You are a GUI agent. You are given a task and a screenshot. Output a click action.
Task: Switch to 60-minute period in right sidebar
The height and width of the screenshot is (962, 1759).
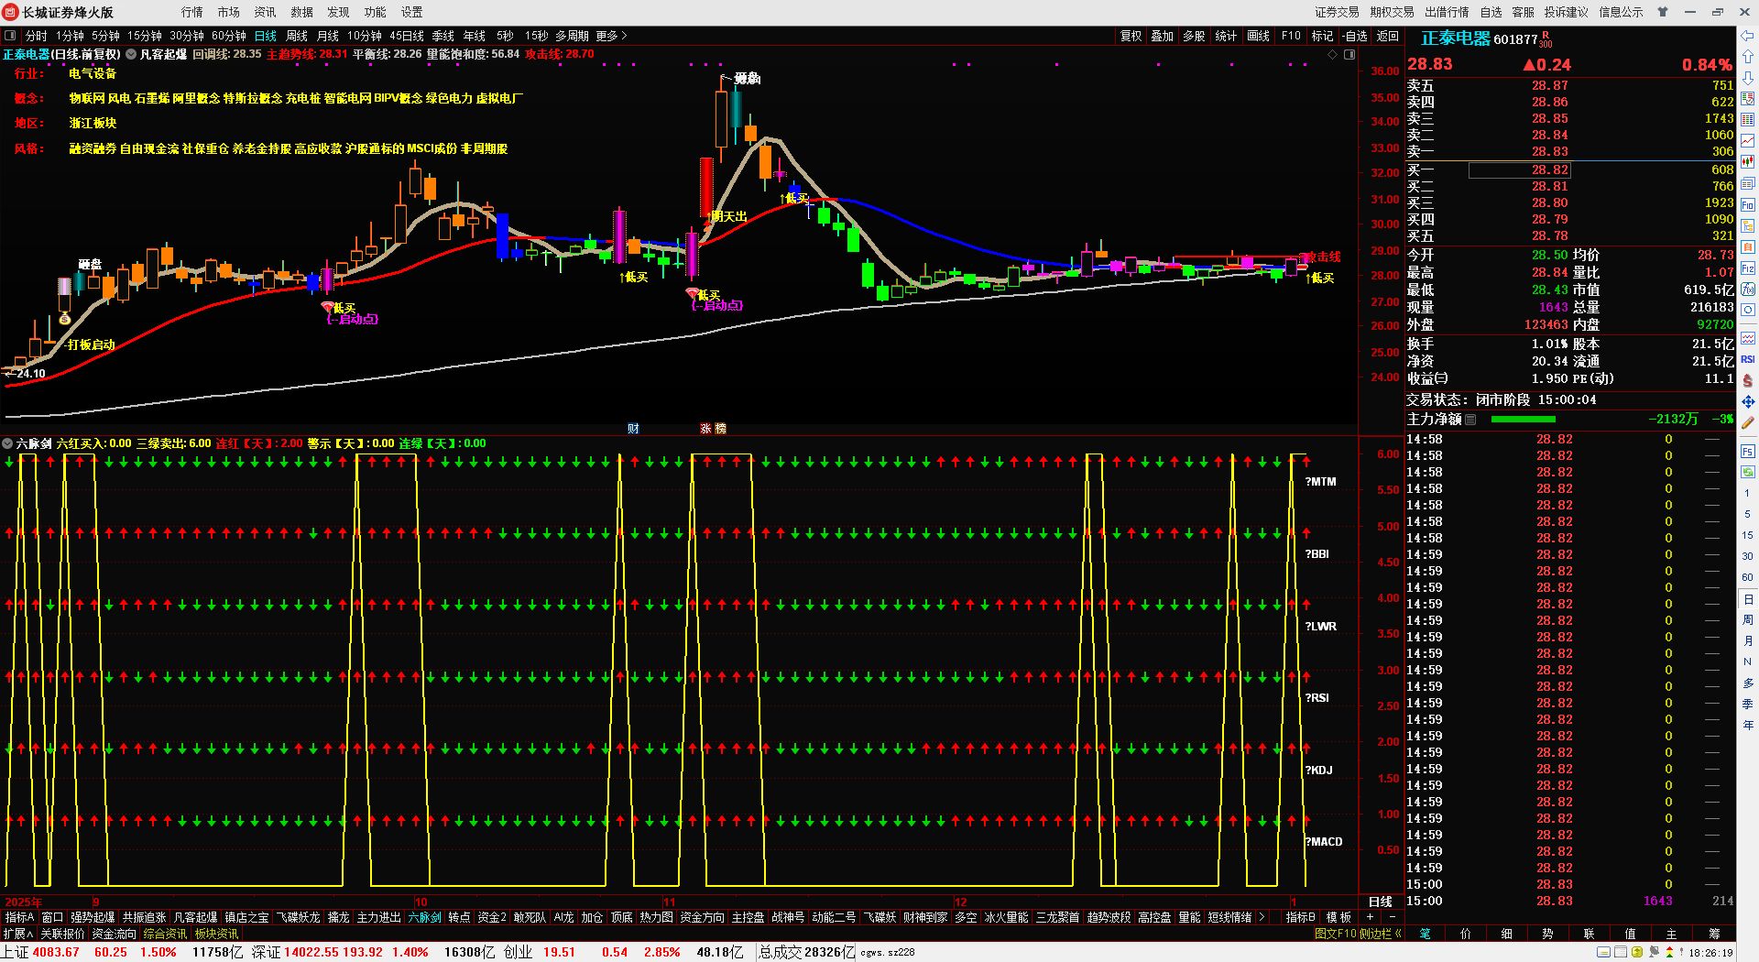(x=1748, y=577)
